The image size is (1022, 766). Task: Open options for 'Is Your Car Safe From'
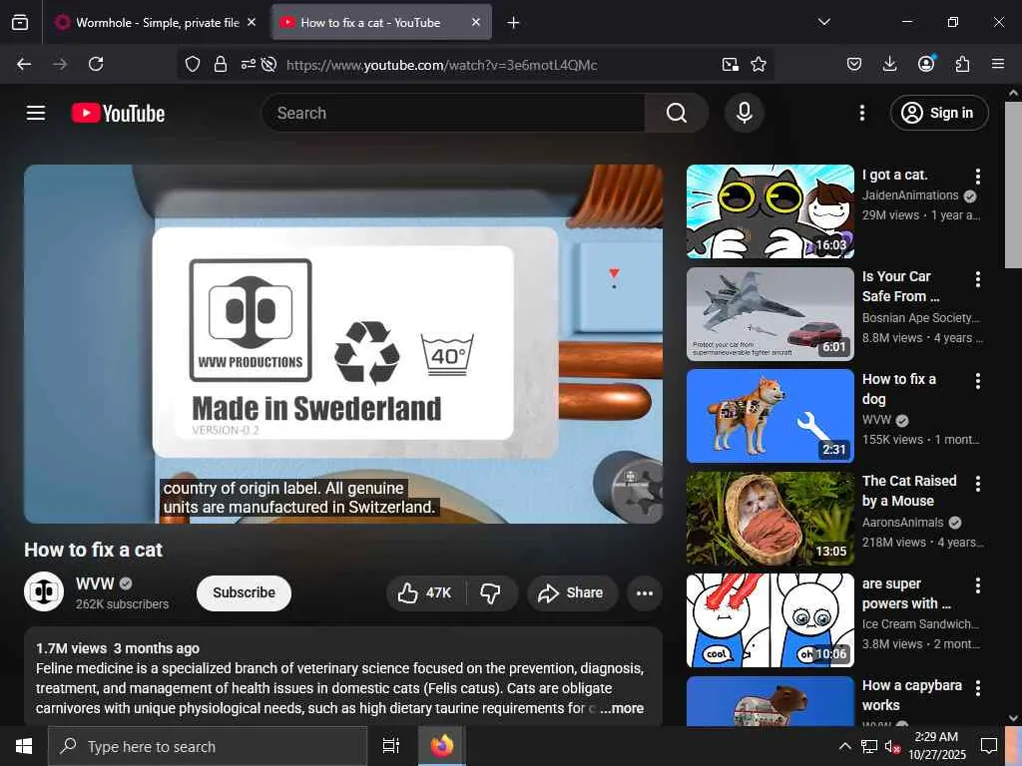[978, 279]
